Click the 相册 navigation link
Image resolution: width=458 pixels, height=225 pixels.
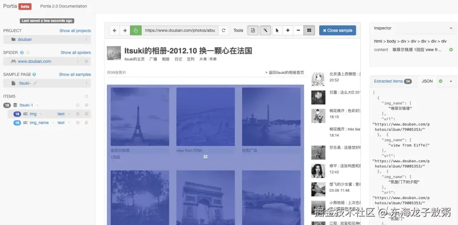(166, 59)
